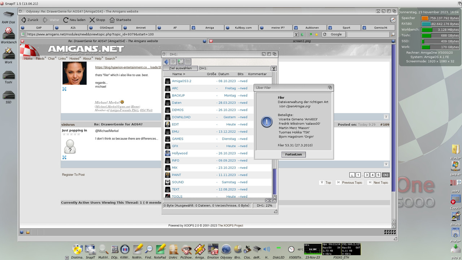This screenshot has width=462, height=260.
Task: Click the Odyssey search input field
Action: point(369,34)
